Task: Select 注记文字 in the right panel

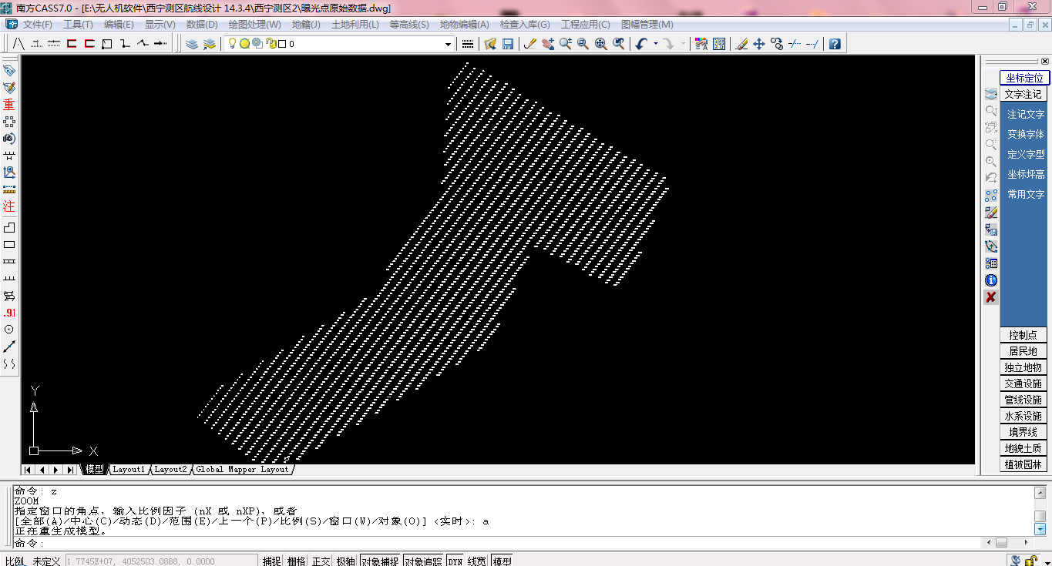Action: 1026,114
